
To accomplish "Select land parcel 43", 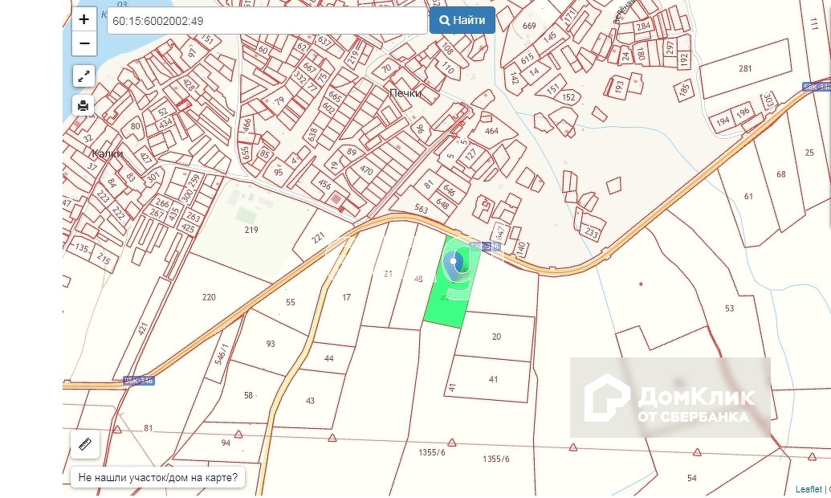I will tap(310, 401).
